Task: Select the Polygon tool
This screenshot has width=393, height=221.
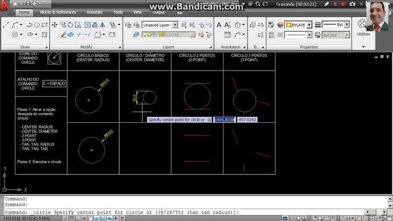Action: (37, 25)
